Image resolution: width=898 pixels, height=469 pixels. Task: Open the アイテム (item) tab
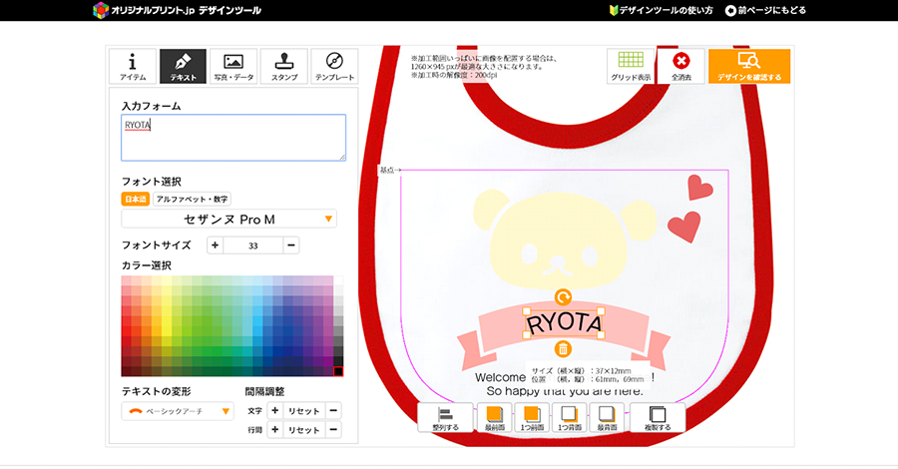tap(133, 67)
